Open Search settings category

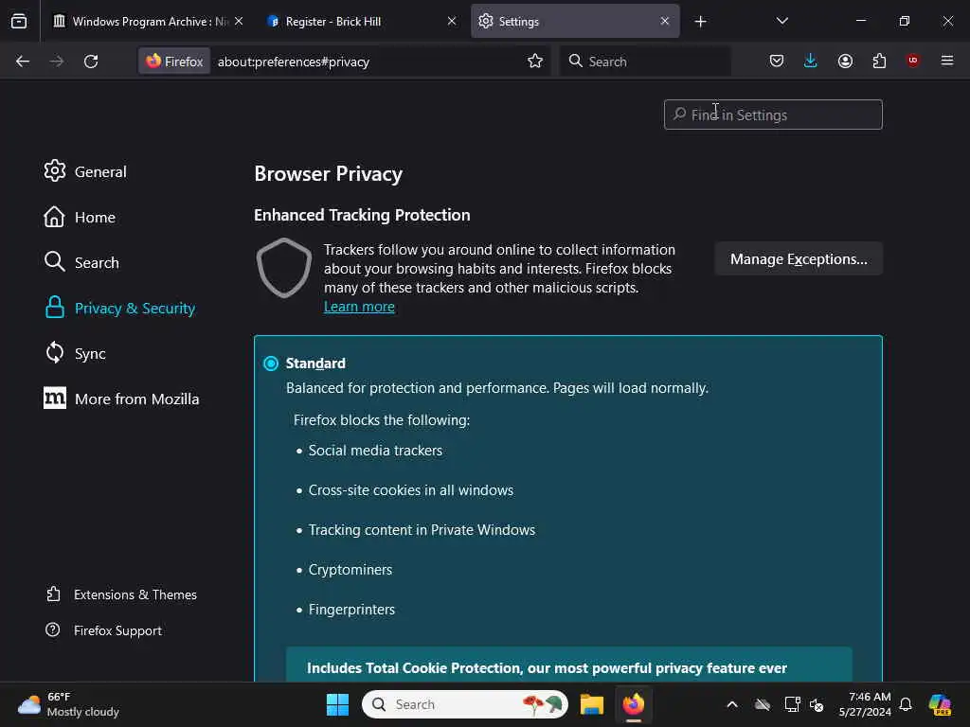pos(81,262)
